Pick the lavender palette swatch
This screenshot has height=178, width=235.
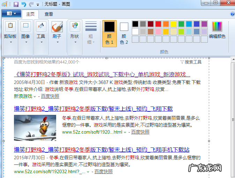pos(204,32)
